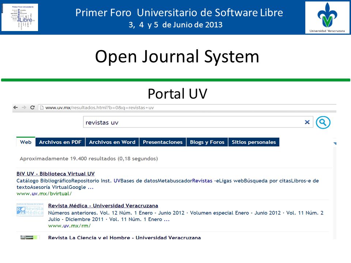Click 'Primer Foro Universitario de Software Libre'
This screenshot has width=351, height=263.
pyautogui.click(x=179, y=12)
